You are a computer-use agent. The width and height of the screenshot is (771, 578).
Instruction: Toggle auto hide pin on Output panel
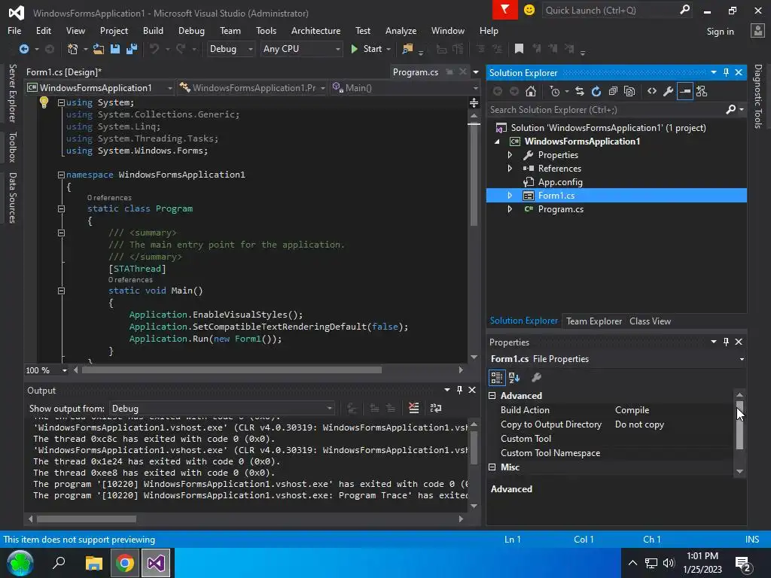tap(460, 390)
